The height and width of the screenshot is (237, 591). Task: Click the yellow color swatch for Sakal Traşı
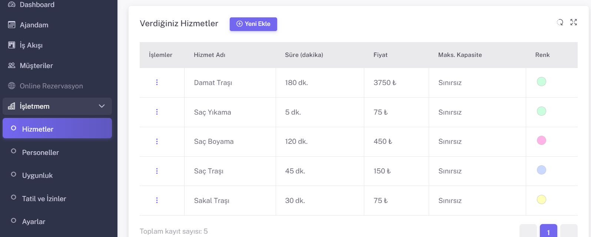pos(541,200)
